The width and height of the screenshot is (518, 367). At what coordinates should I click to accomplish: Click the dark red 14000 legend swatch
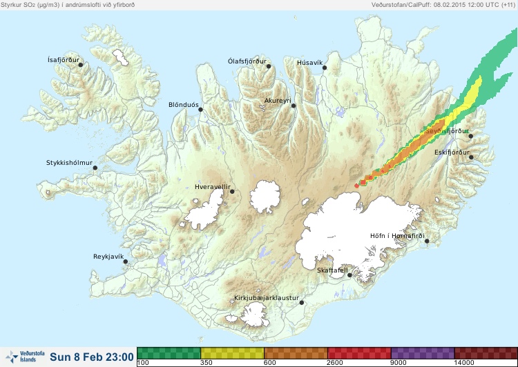pos(486,353)
